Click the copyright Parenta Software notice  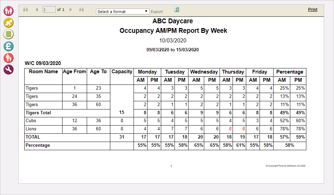point(286,166)
